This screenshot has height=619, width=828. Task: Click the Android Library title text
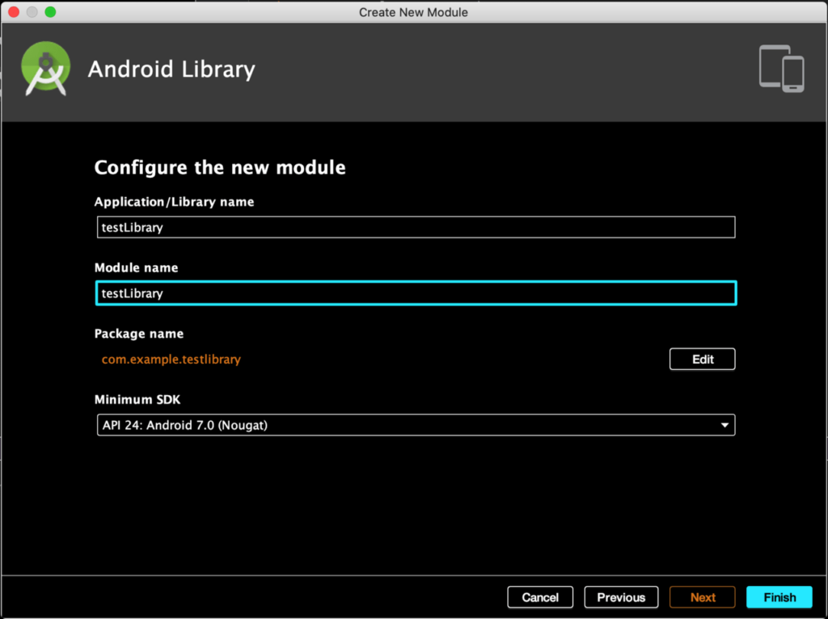(x=171, y=69)
